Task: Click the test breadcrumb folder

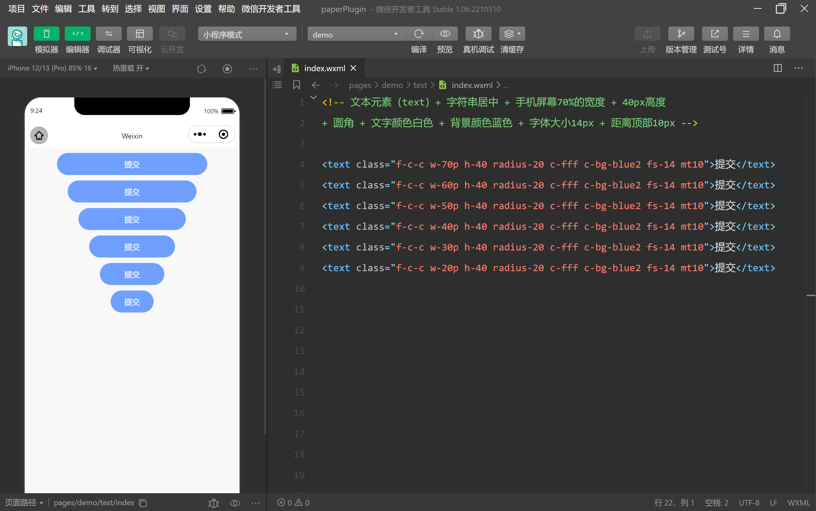Action: pos(420,85)
